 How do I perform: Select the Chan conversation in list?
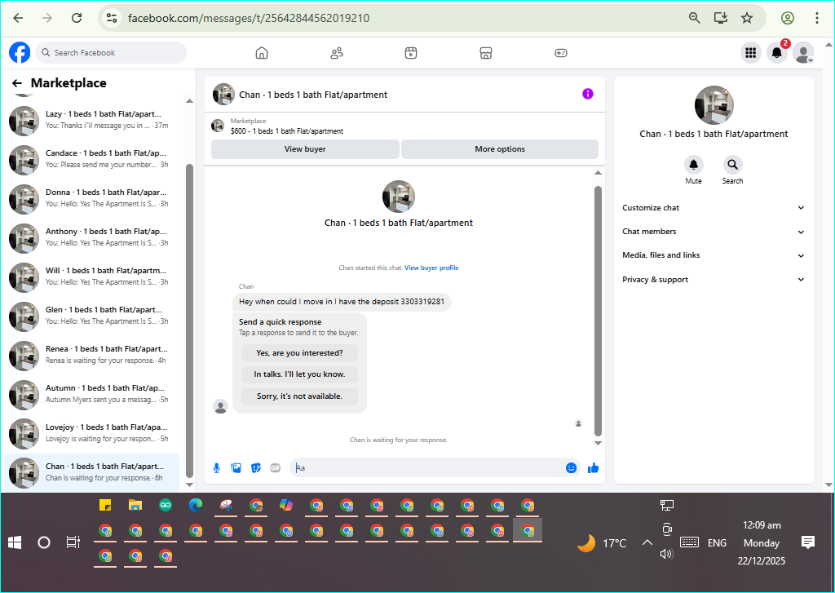(91, 472)
